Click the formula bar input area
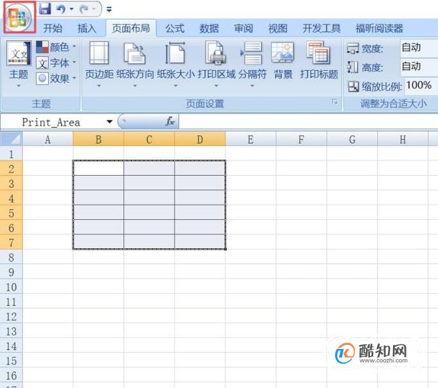 tap(308, 122)
